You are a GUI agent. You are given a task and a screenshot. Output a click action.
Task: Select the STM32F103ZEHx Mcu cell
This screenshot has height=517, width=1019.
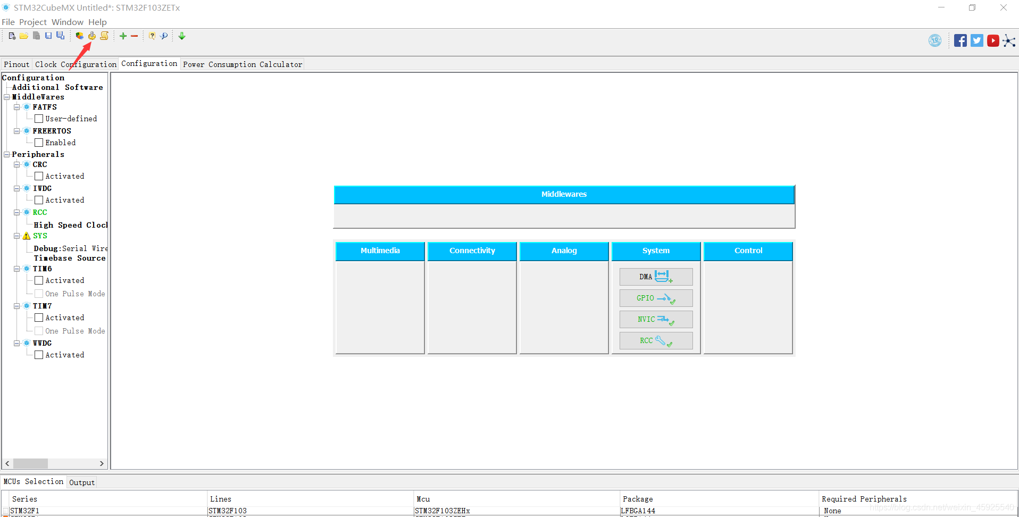pyautogui.click(x=517, y=511)
